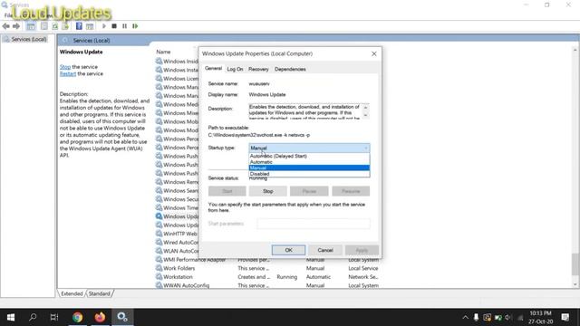580x326 pixels.
Task: Choose the highlighted Manual startup option
Action: tap(309, 168)
